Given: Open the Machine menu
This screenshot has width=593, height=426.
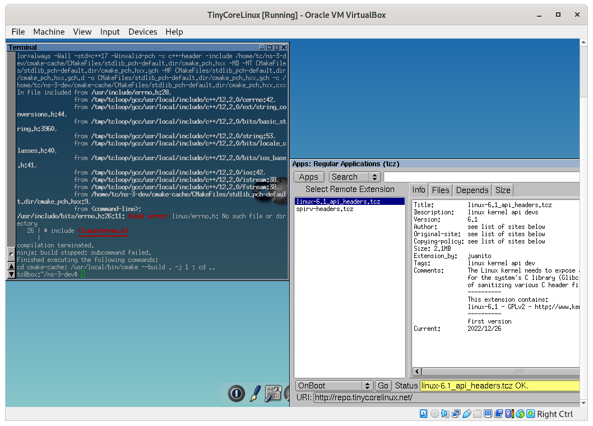Looking at the screenshot, I should [49, 32].
